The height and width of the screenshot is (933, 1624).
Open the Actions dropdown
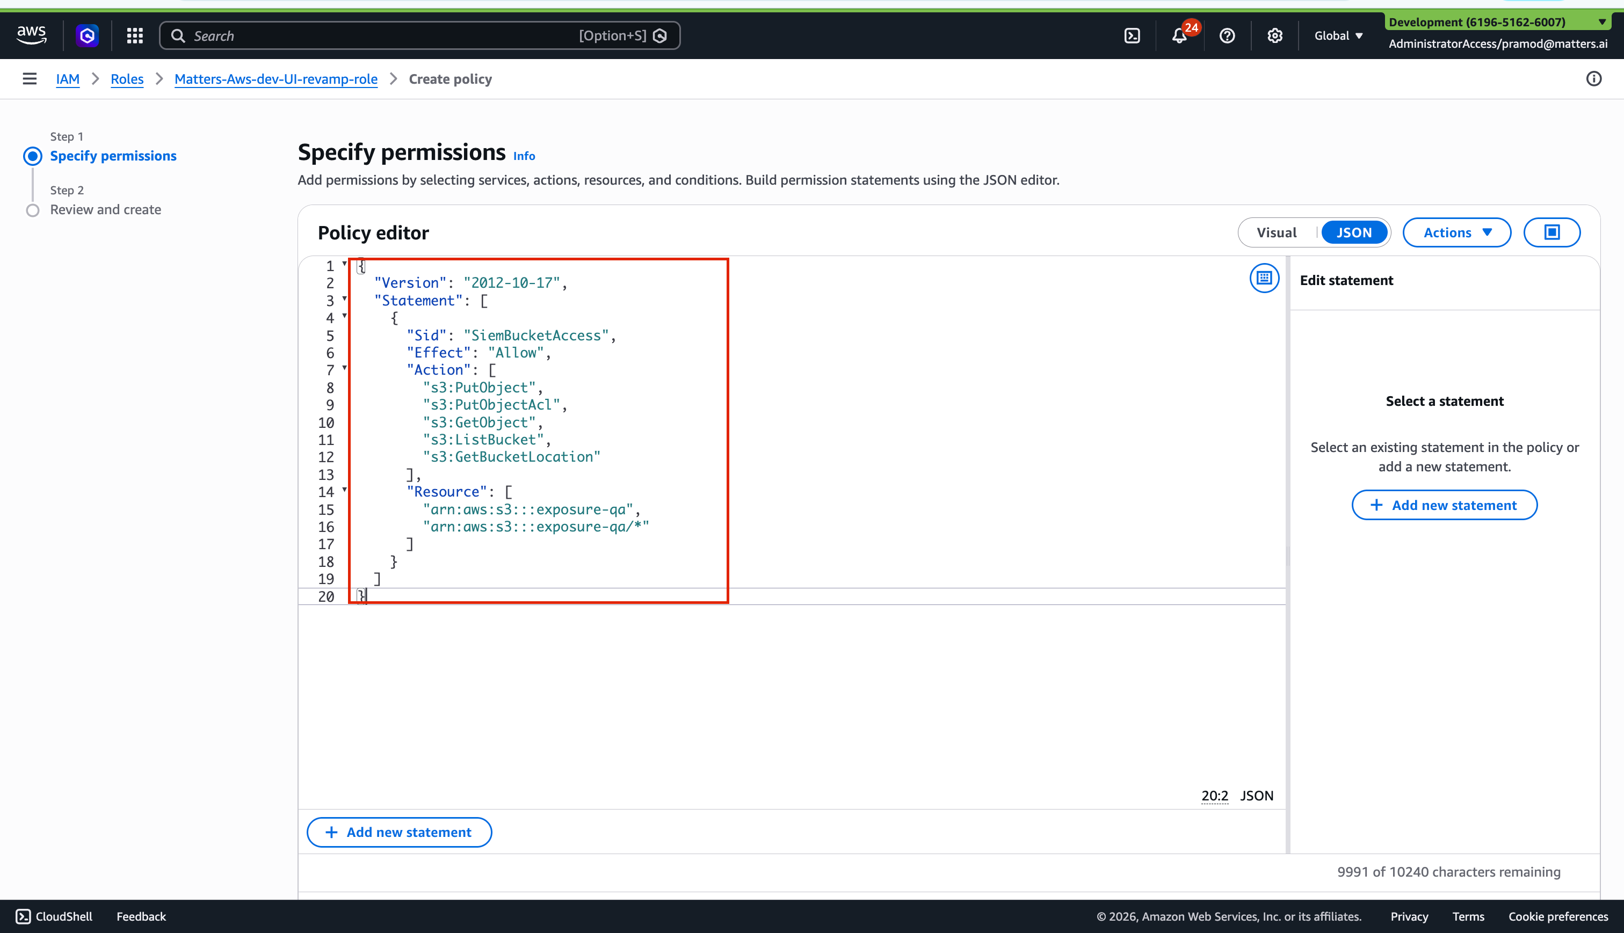(1457, 232)
